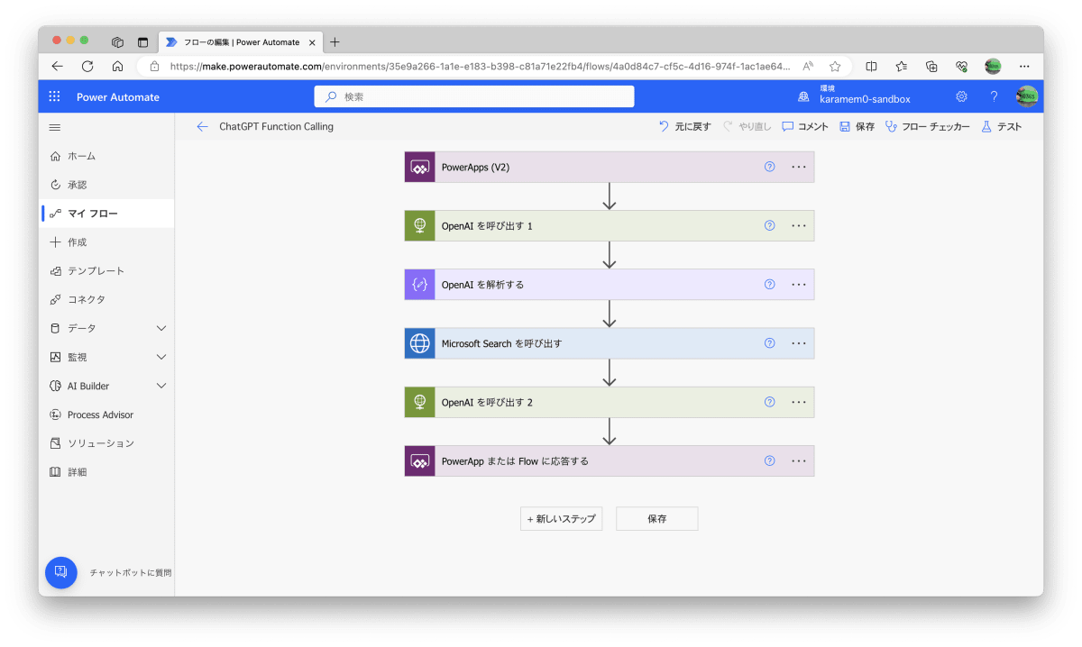Show help for PowerApps (V2) step
Viewport: 1082px width, 647px height.
pyautogui.click(x=769, y=167)
